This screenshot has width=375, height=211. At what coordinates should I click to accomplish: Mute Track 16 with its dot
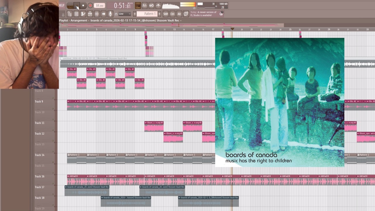tap(53, 183)
